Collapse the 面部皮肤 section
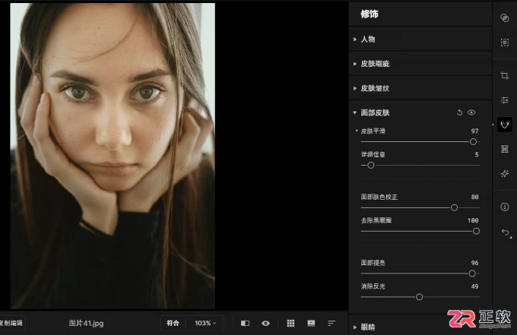This screenshot has height=335, width=517. click(x=355, y=112)
